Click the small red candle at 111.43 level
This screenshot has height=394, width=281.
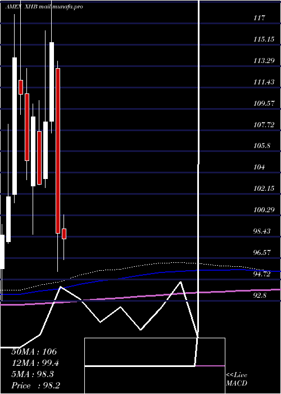21,87
